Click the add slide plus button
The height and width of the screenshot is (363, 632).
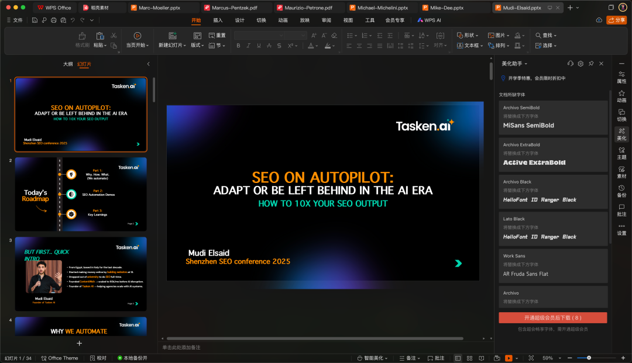click(x=80, y=343)
